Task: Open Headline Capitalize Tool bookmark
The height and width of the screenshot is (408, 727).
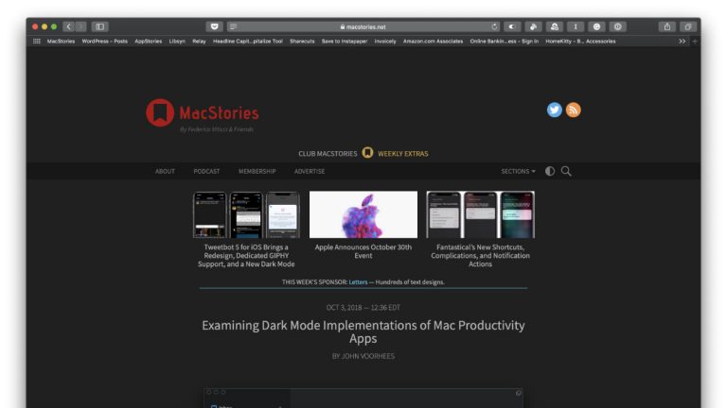Action: coord(248,42)
